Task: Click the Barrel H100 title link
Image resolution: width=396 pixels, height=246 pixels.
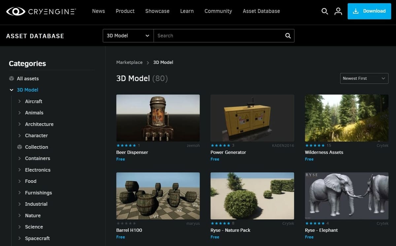Action: coord(129,230)
